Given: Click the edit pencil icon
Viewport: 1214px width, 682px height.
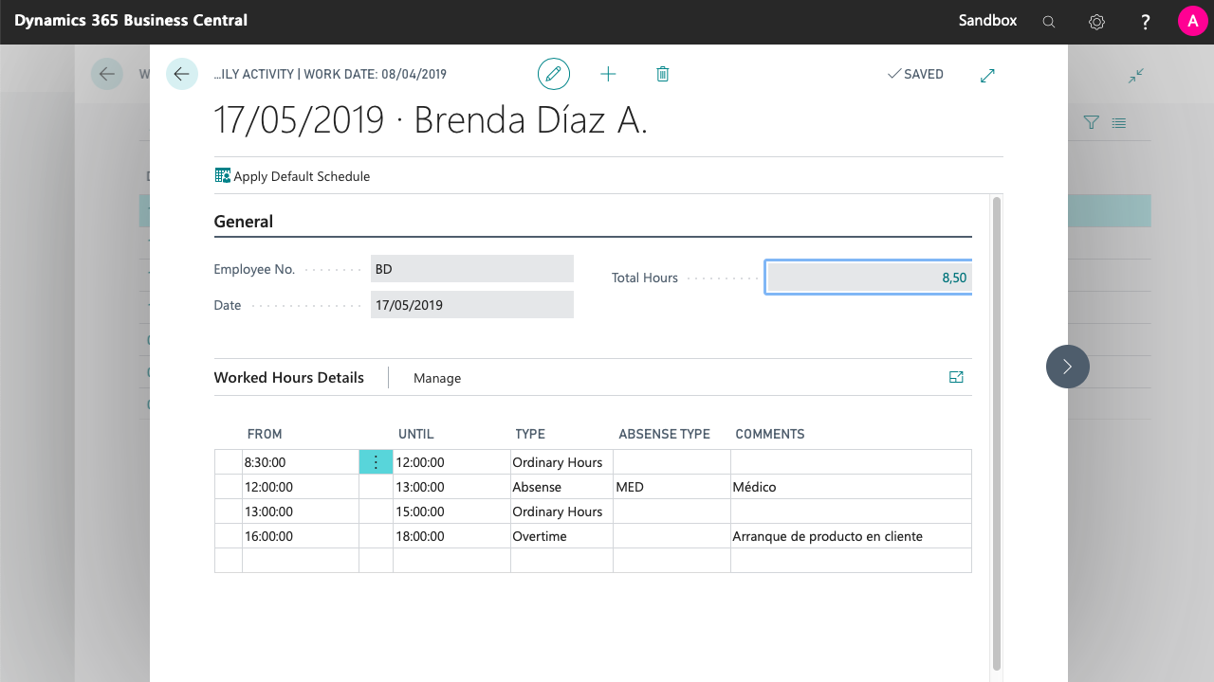Looking at the screenshot, I should click(x=554, y=73).
